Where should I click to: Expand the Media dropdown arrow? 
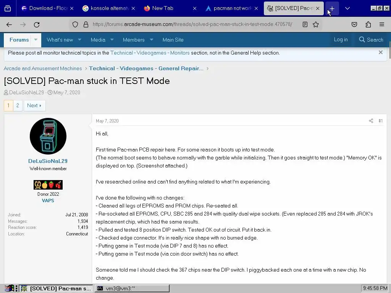pyautogui.click(x=112, y=40)
